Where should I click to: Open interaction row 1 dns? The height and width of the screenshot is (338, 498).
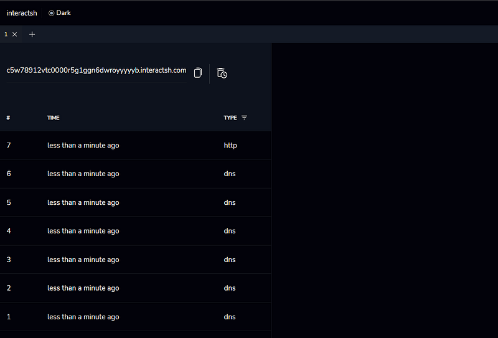pos(136,317)
